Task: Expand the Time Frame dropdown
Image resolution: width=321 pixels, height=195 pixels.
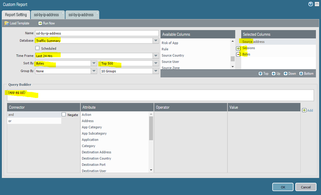Action: coord(155,56)
